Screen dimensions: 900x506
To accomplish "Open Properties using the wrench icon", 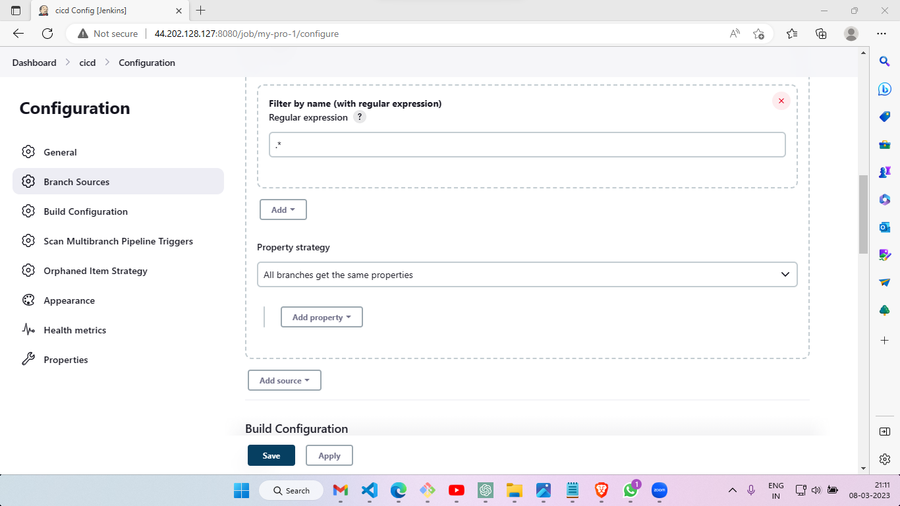I will coord(28,359).
